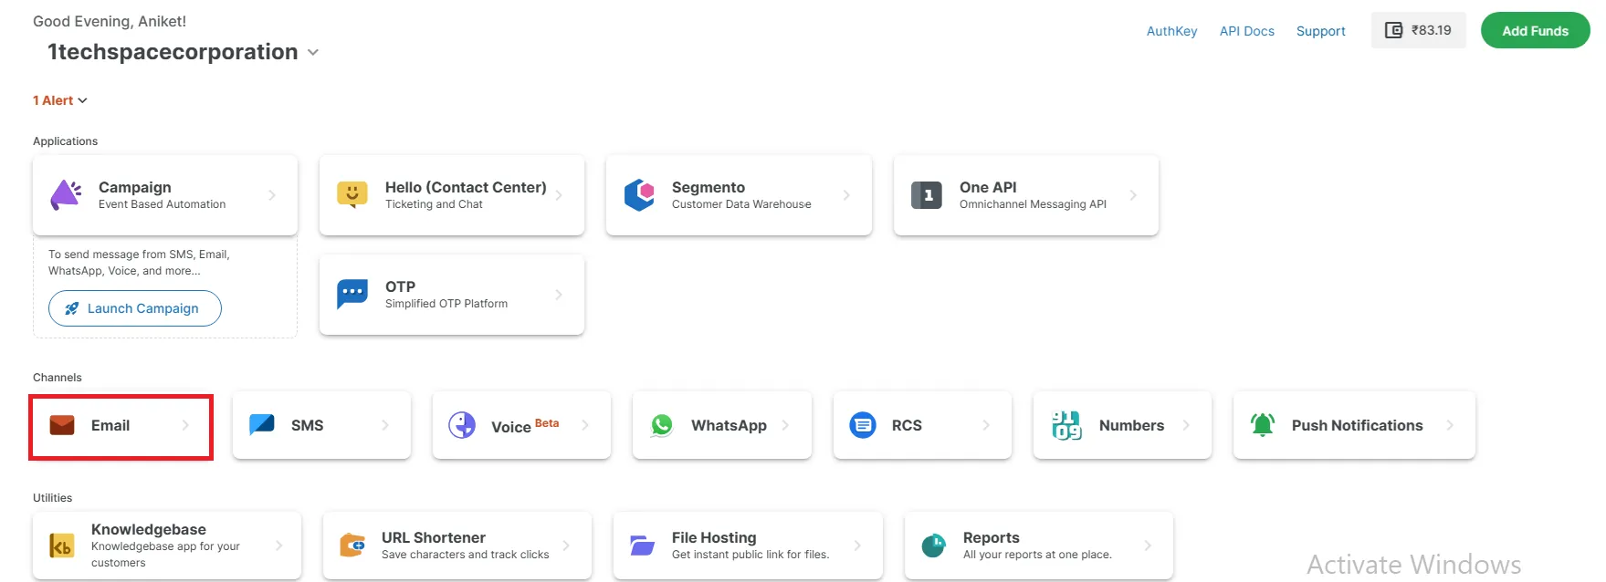Click the chevron on the Hello card

[x=559, y=195]
